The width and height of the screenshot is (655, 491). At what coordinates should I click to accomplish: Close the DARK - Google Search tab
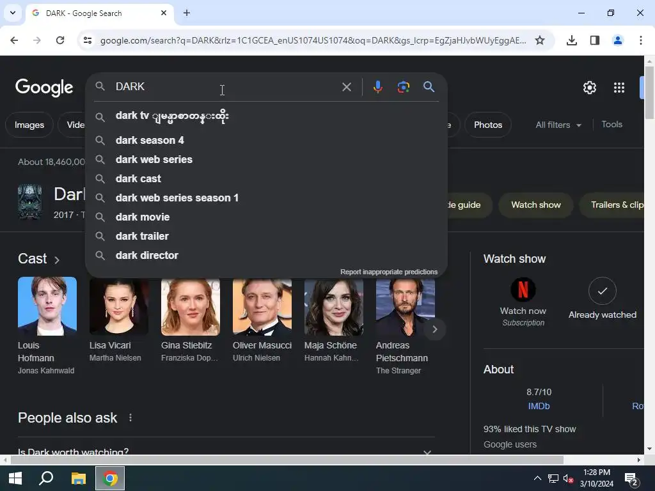(164, 13)
